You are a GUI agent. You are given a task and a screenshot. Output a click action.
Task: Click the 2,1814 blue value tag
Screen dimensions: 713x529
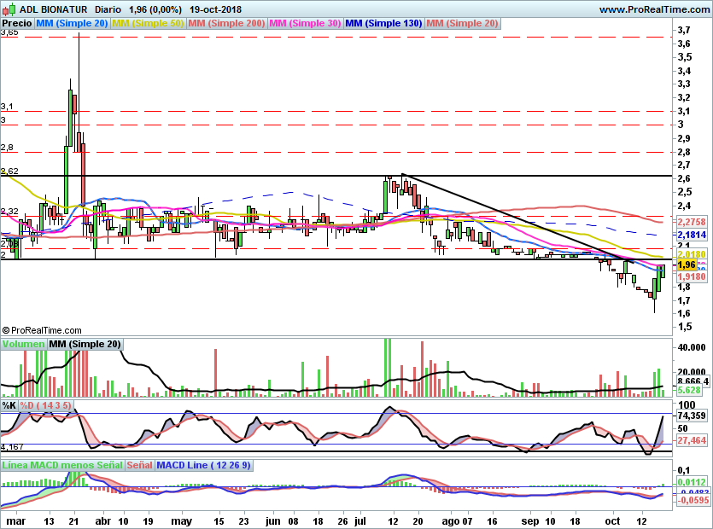[692, 235]
